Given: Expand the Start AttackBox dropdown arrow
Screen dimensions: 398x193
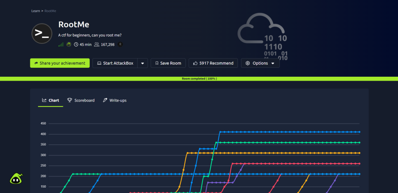Looking at the screenshot, I should [x=143, y=63].
